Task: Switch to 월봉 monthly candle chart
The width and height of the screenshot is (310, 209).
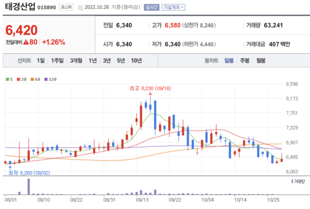Action: click(261, 61)
